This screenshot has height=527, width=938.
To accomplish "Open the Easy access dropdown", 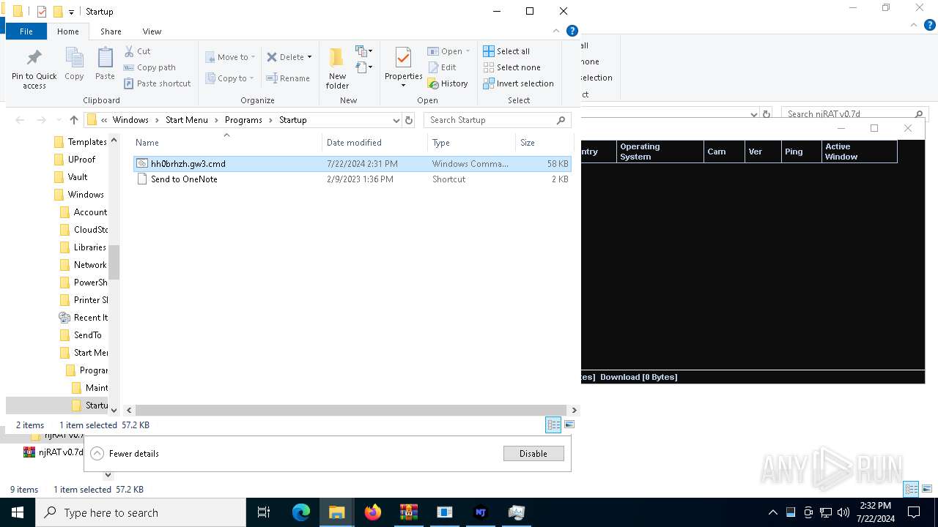I will [x=364, y=67].
